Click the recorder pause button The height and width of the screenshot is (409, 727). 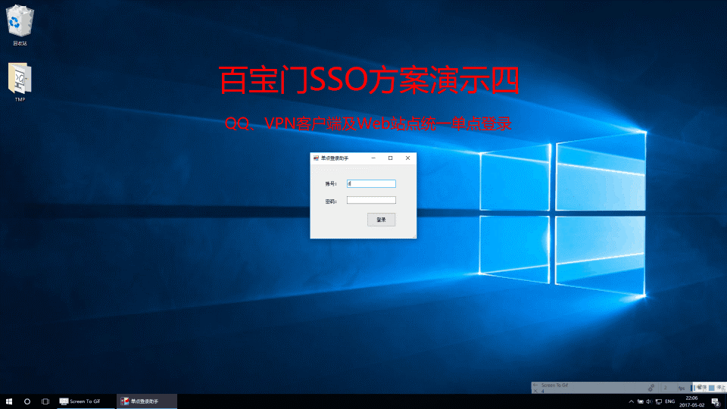(x=698, y=388)
